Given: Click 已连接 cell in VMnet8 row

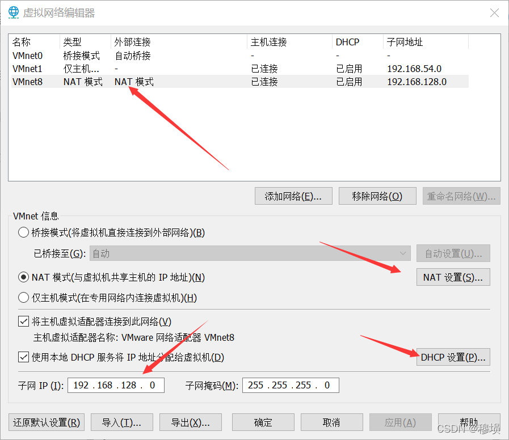Looking at the screenshot, I should click(x=264, y=82).
